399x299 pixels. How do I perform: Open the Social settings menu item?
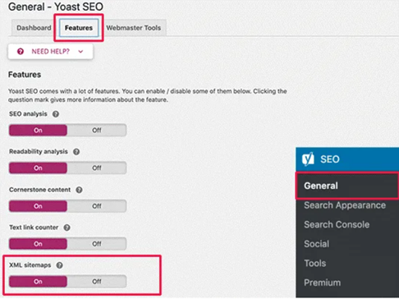[316, 244]
